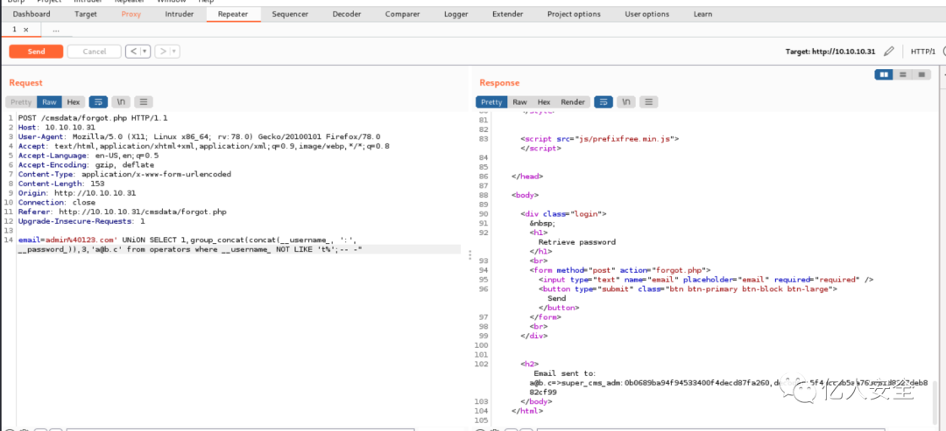Screen dimensions: 946x431
Task: Switch Response view to Render
Action: pyautogui.click(x=573, y=102)
